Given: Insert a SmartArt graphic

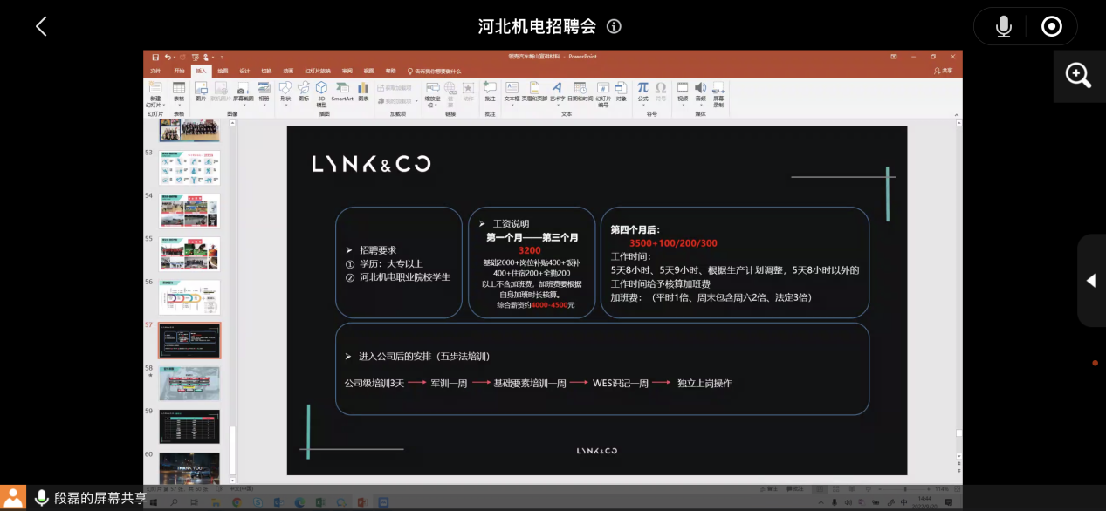Looking at the screenshot, I should pyautogui.click(x=342, y=92).
